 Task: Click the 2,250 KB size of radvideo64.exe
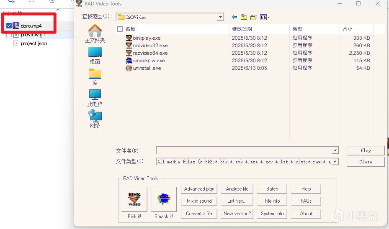[359, 53]
